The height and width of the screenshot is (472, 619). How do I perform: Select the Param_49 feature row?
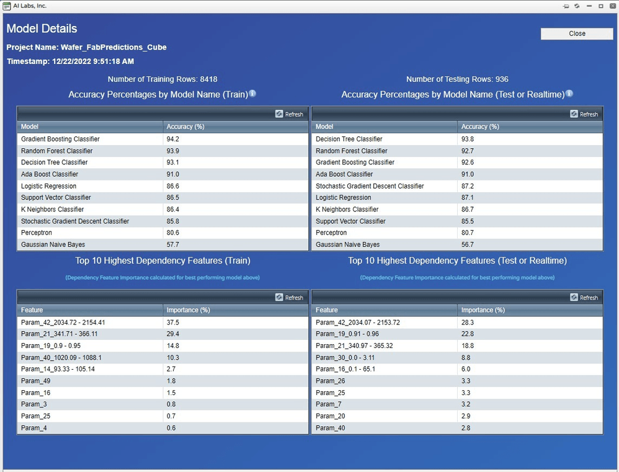163,381
